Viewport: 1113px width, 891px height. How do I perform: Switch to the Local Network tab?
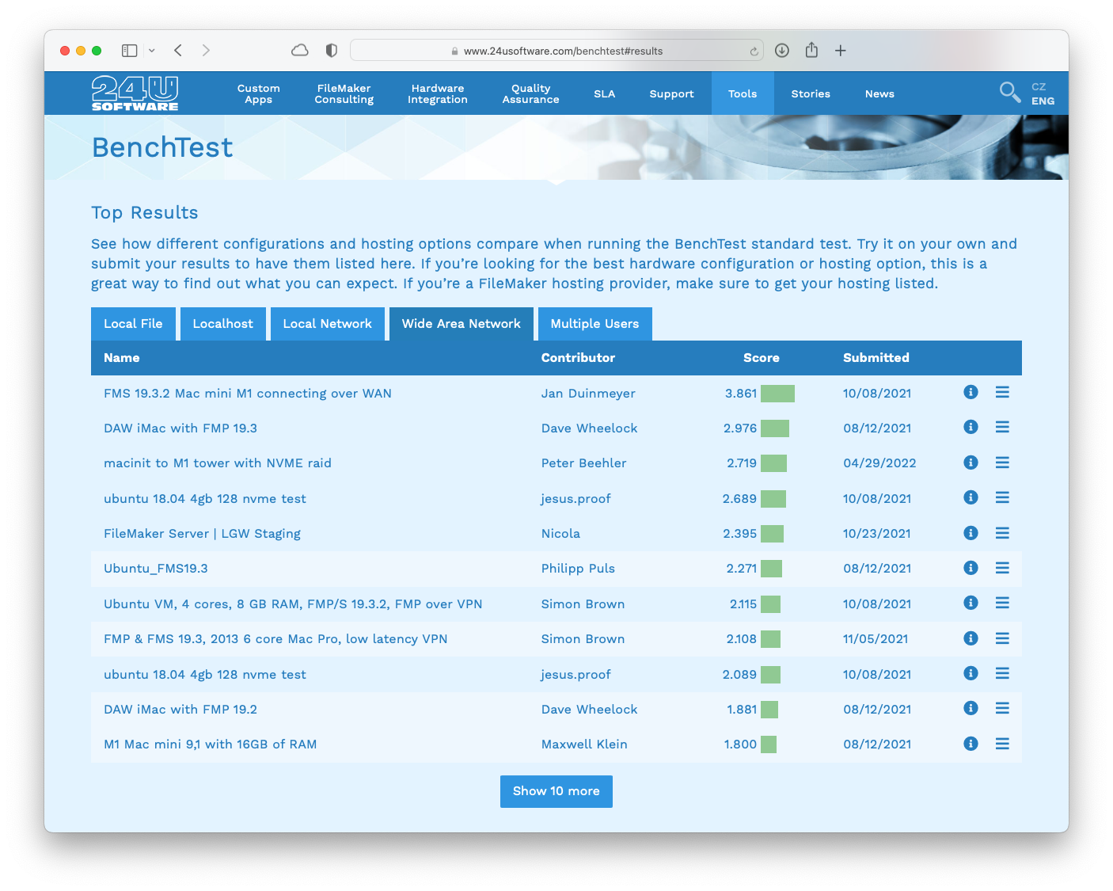pos(328,324)
